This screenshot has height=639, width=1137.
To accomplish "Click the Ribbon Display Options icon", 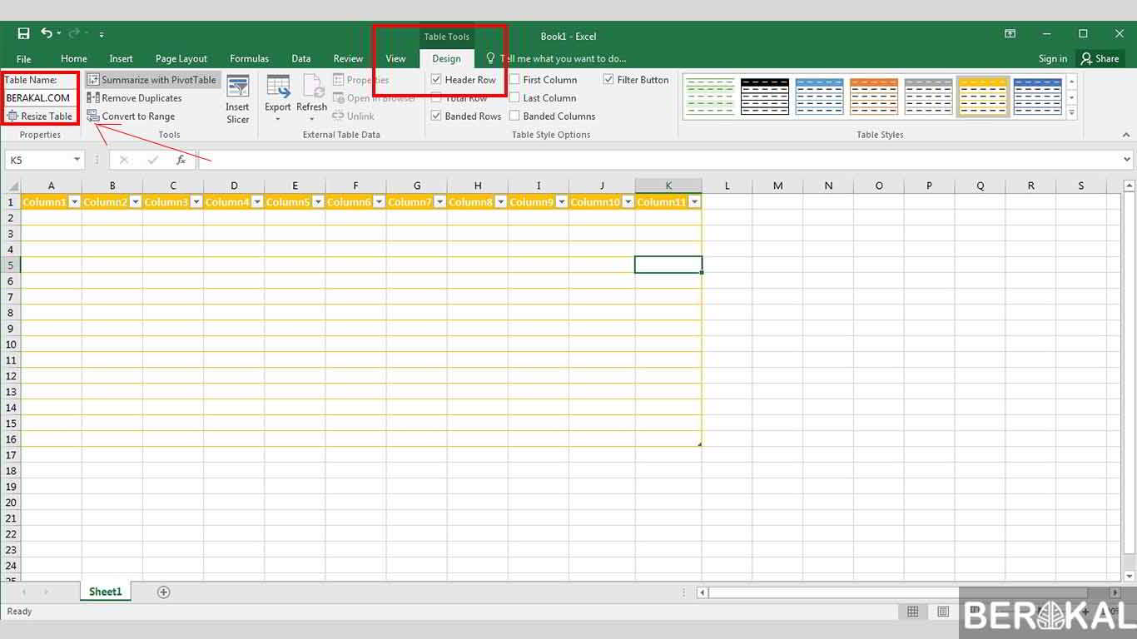I will tap(1010, 34).
